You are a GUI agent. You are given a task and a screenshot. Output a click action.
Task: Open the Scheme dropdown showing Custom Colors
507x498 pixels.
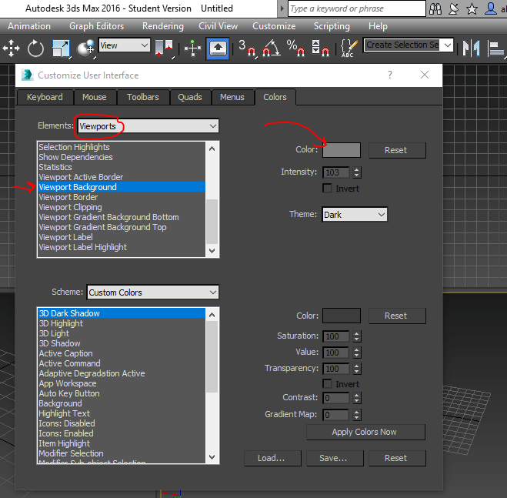(x=152, y=292)
